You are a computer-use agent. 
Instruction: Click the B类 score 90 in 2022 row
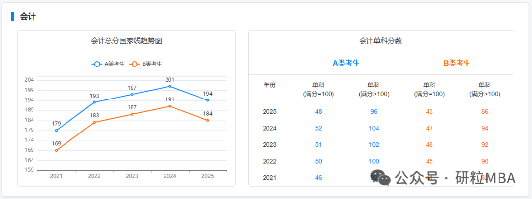click(x=485, y=162)
